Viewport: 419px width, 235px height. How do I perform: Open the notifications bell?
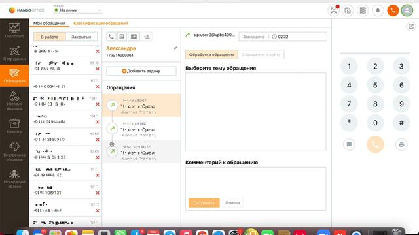378,10
